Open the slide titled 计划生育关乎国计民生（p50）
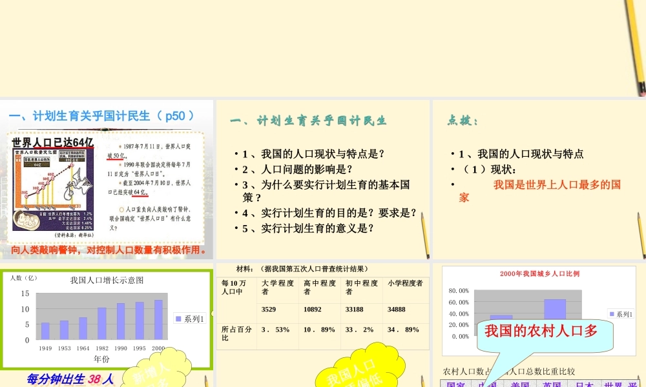The width and height of the screenshot is (646, 387). click(x=107, y=180)
